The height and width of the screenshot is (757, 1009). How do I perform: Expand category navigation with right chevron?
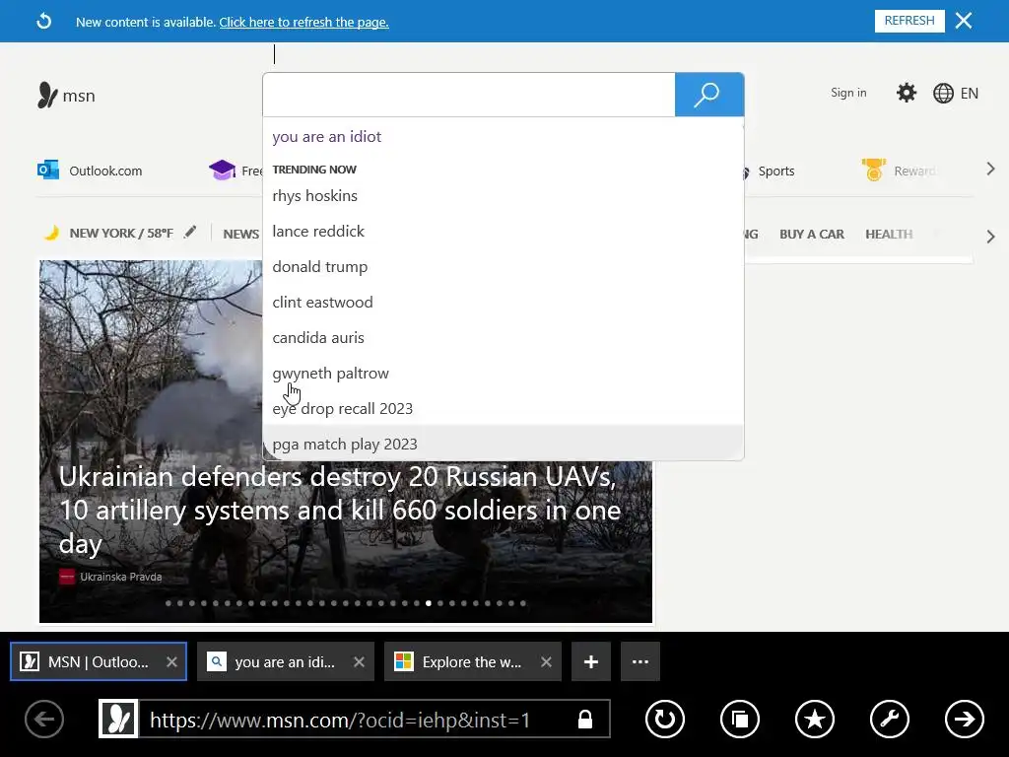[990, 237]
